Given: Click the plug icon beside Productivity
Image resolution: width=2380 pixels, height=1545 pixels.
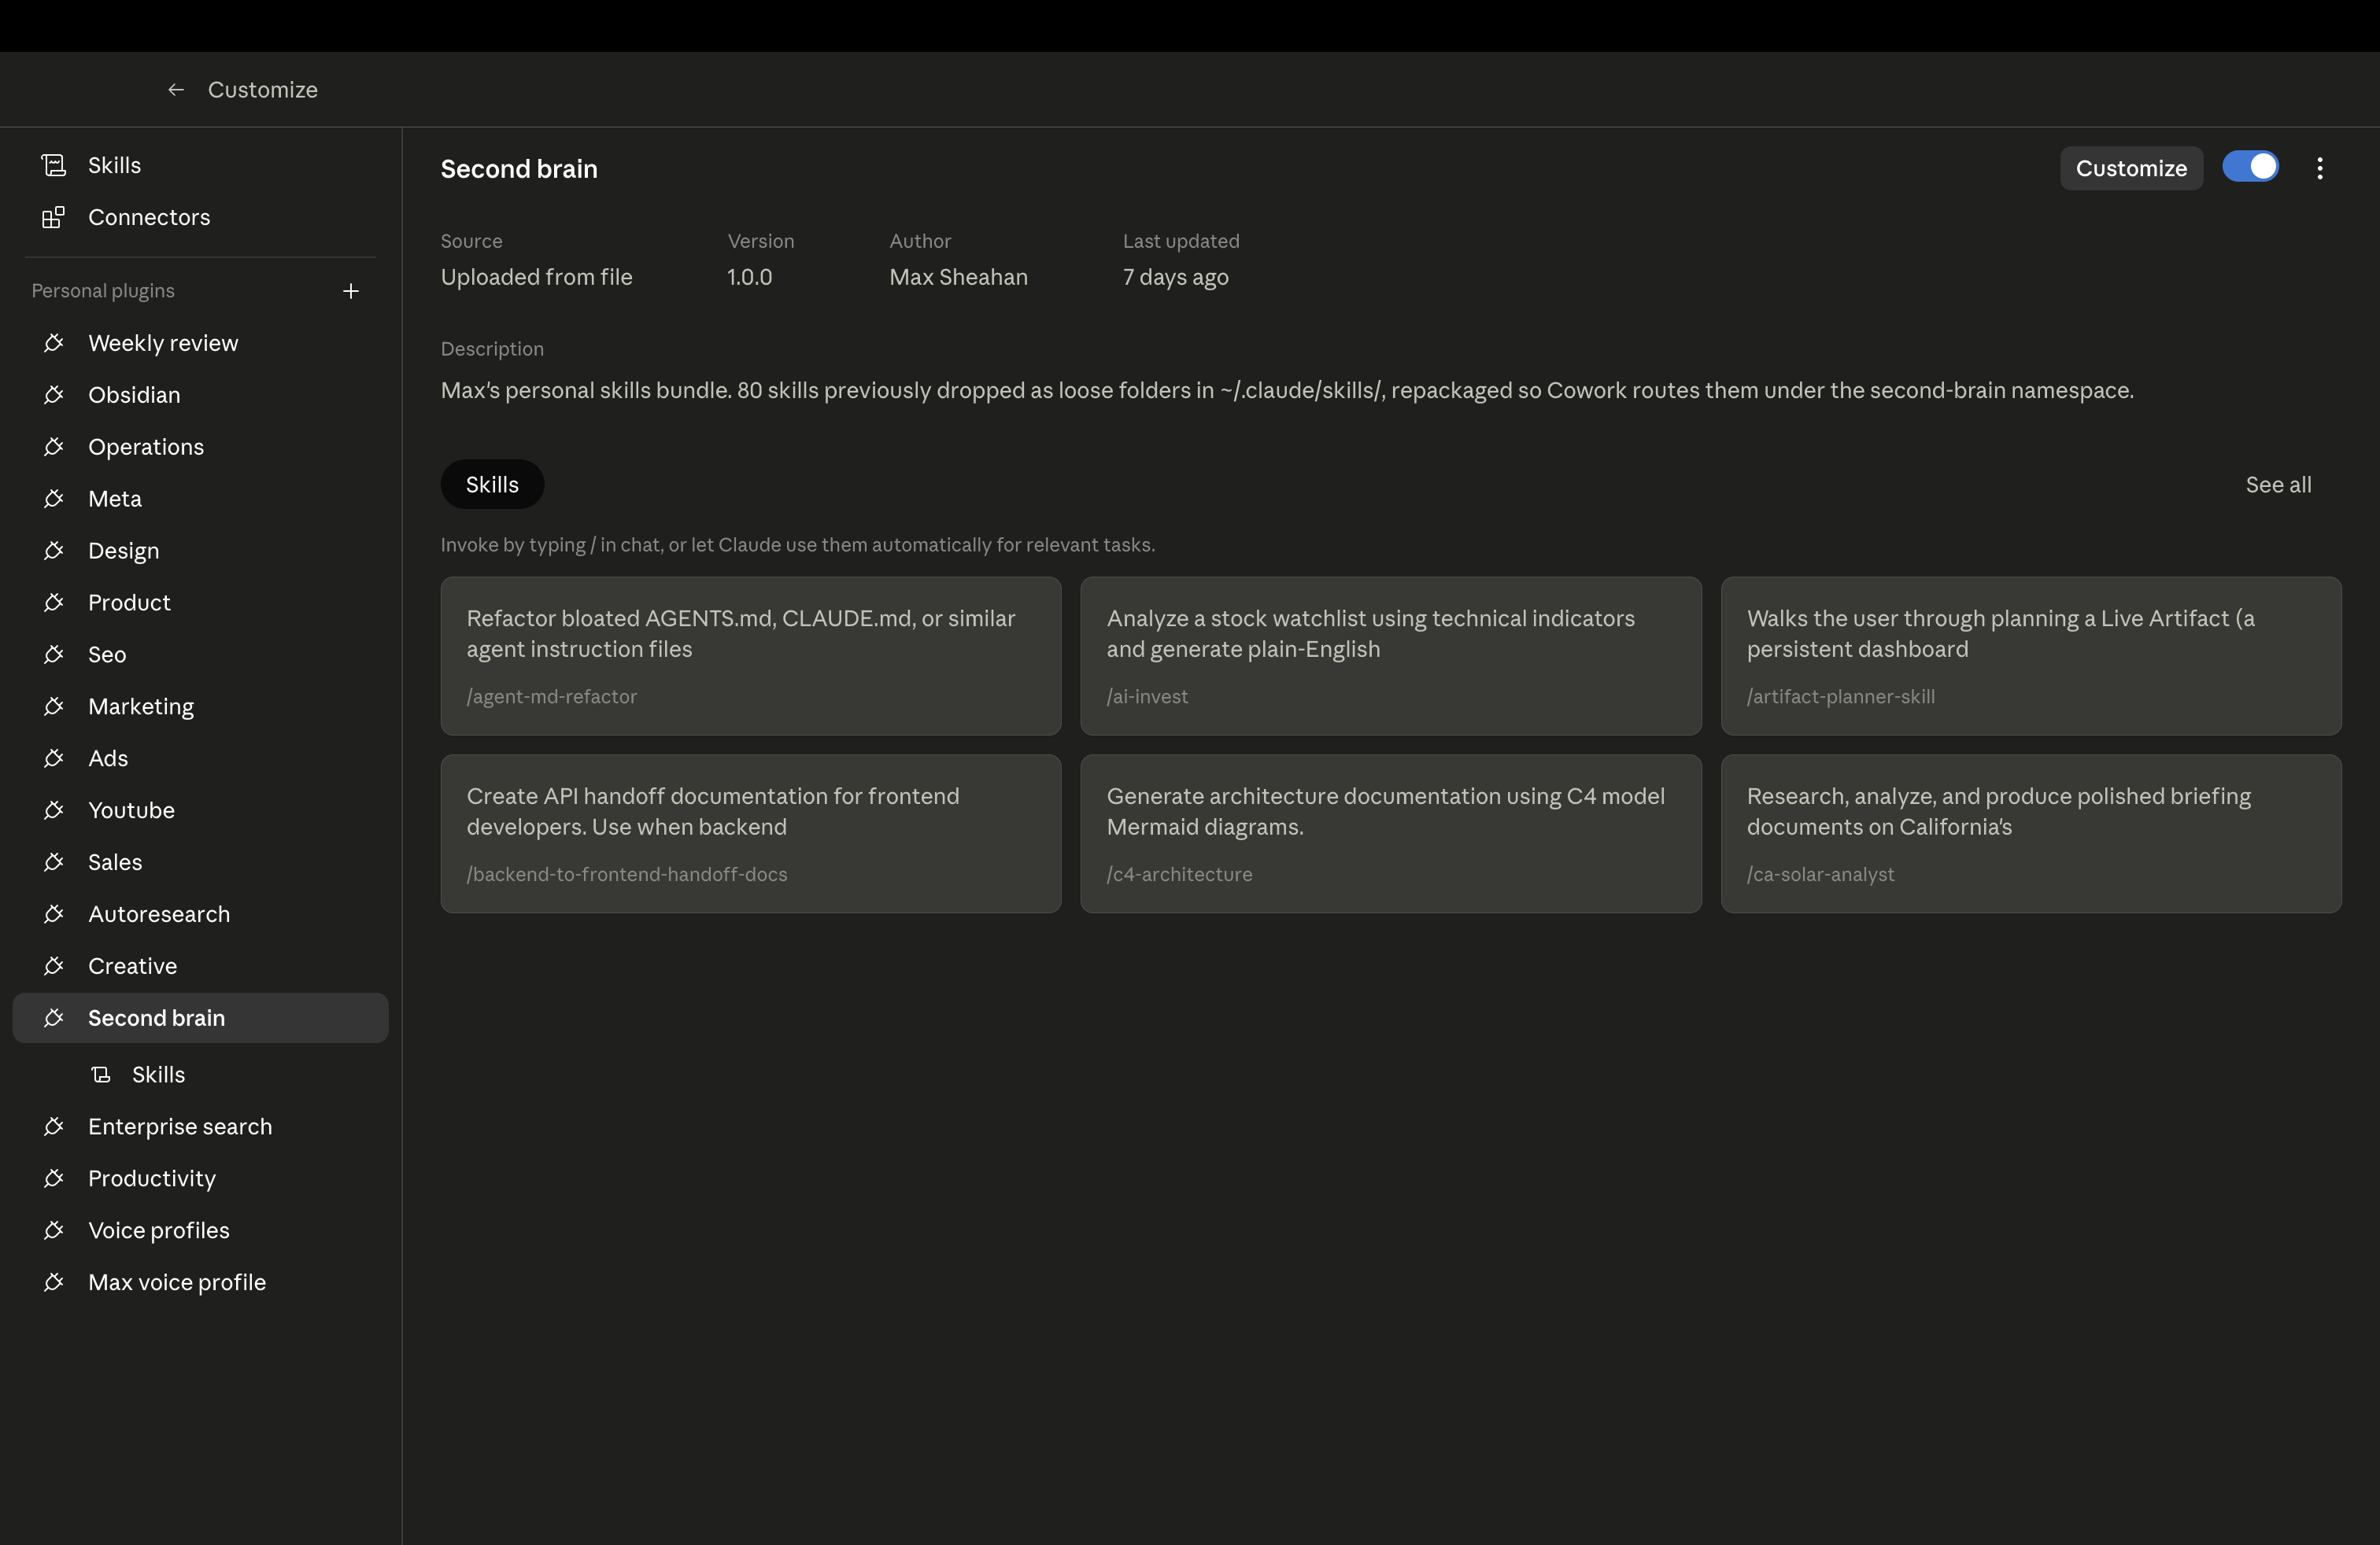Looking at the screenshot, I should 54,1178.
